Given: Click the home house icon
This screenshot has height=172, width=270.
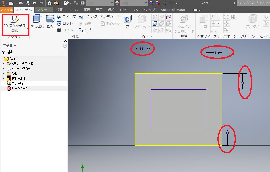Looking at the screenshot, I should [x=49, y=3].
